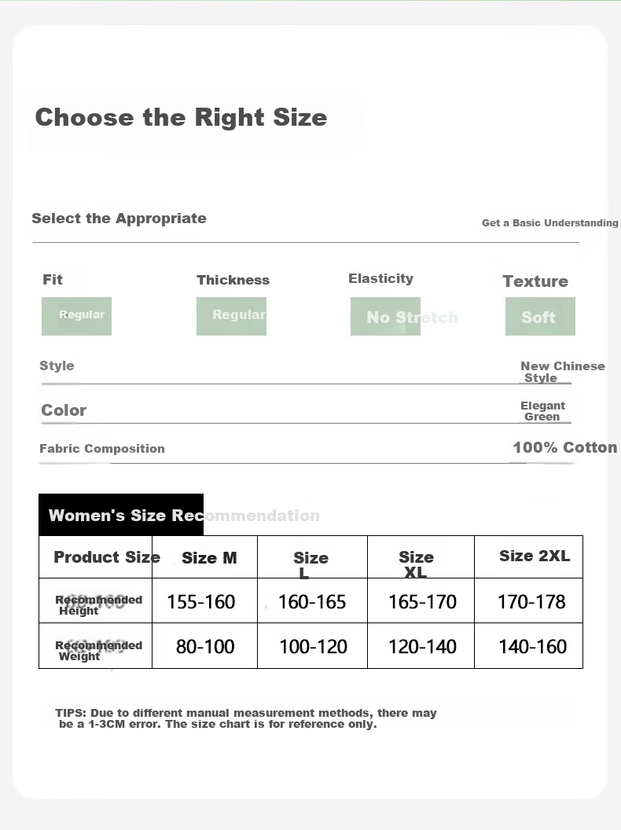Screen dimensions: 621x830
Task: Click the Get a Basic Understanding text
Action: click(550, 223)
